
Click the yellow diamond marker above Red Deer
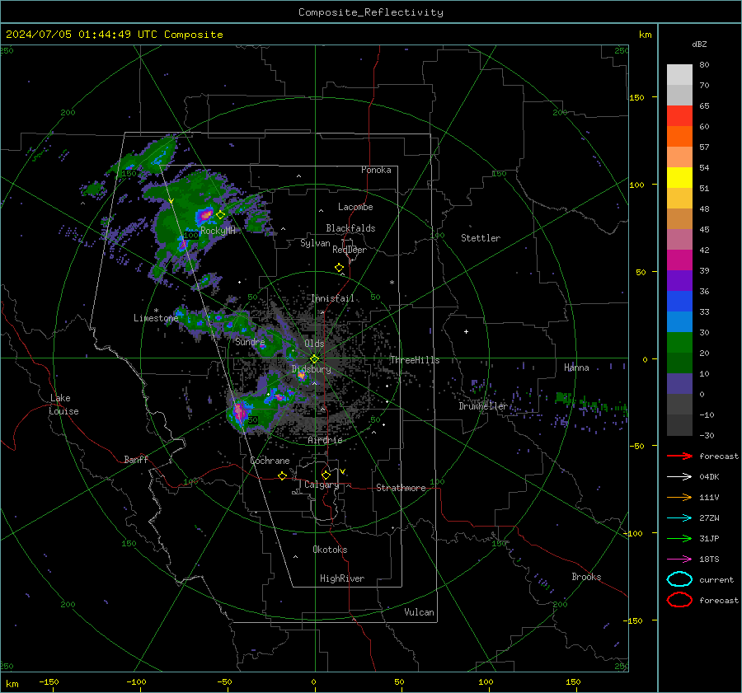click(x=339, y=268)
